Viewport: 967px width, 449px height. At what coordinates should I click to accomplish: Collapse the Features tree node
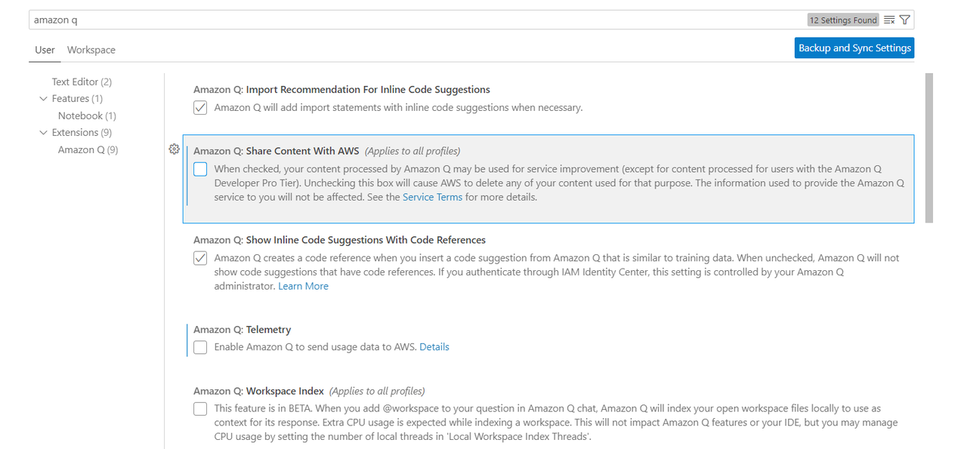tap(43, 99)
